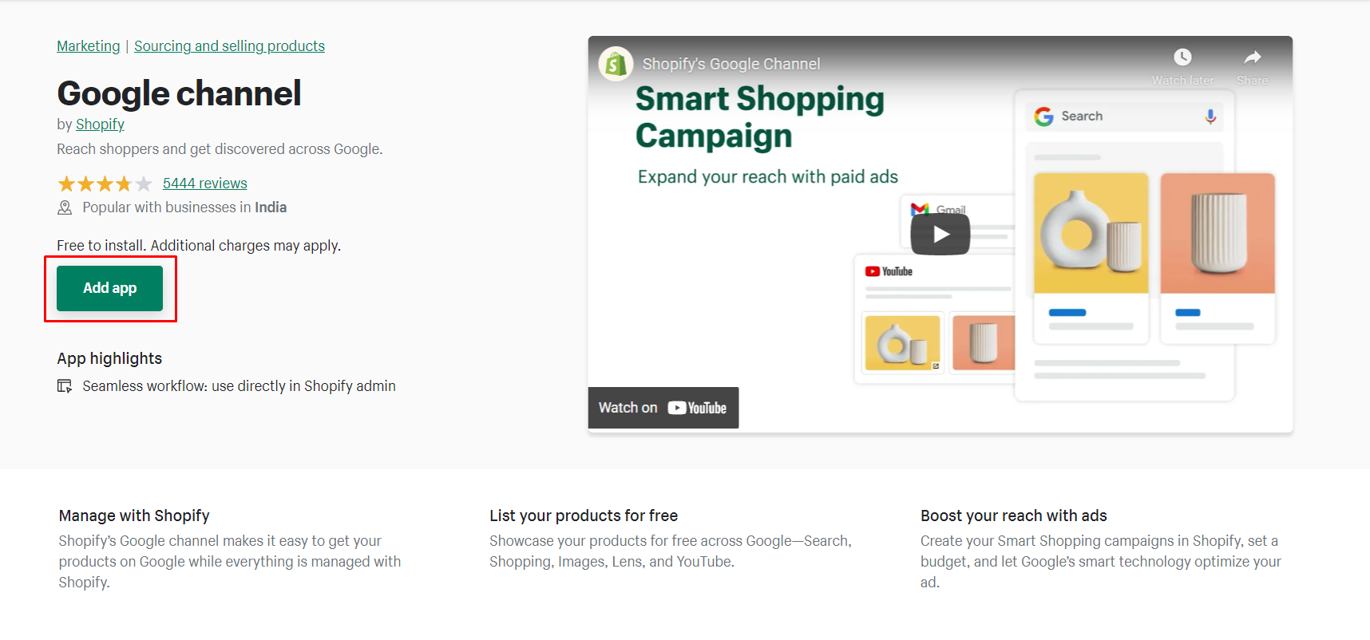Click the yellow vase product image
This screenshot has width=1370, height=640.
(x=1091, y=234)
